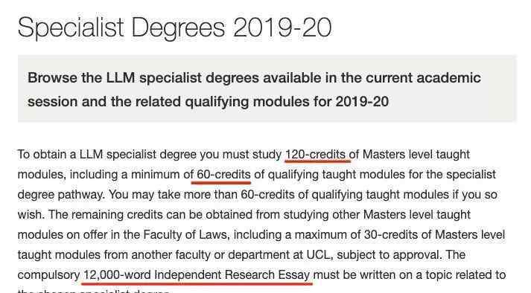Click the underlined '120-credits' text
Screen dimensions: 531x293
315,155
